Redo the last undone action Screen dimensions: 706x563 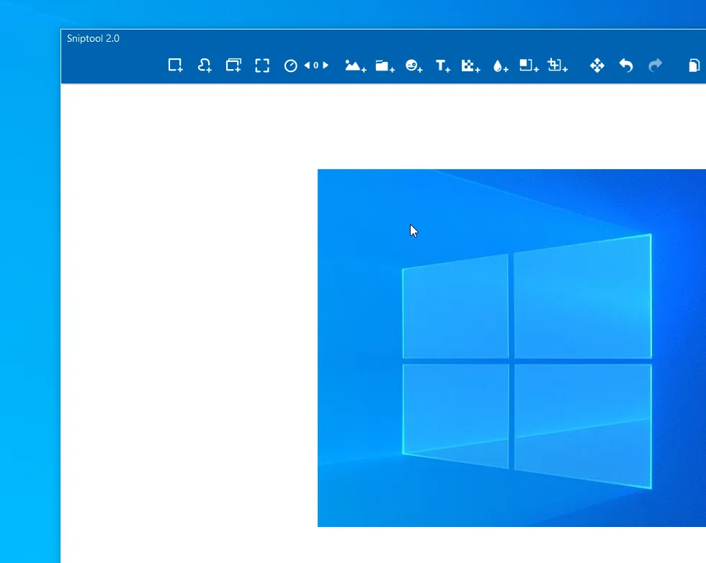655,65
